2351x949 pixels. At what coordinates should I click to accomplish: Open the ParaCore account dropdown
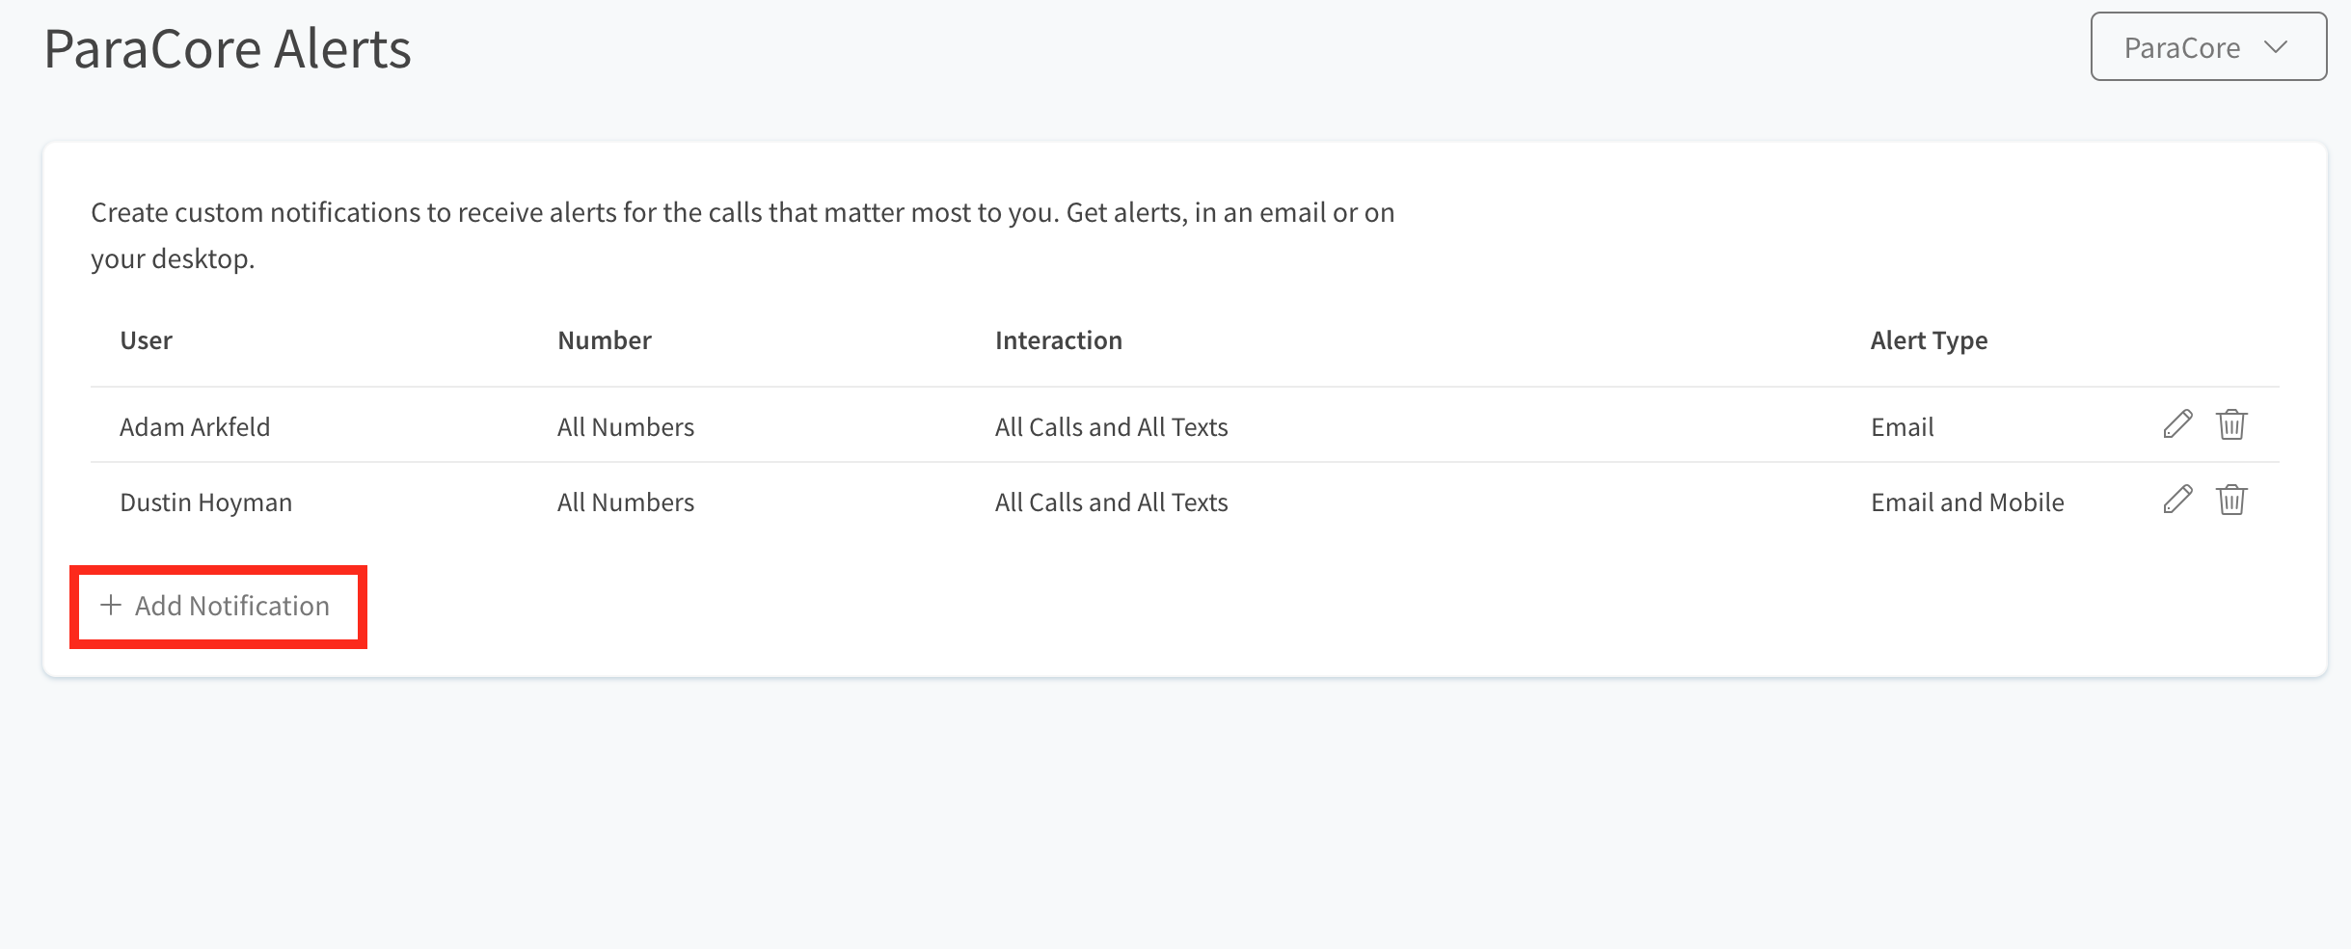(x=2208, y=46)
